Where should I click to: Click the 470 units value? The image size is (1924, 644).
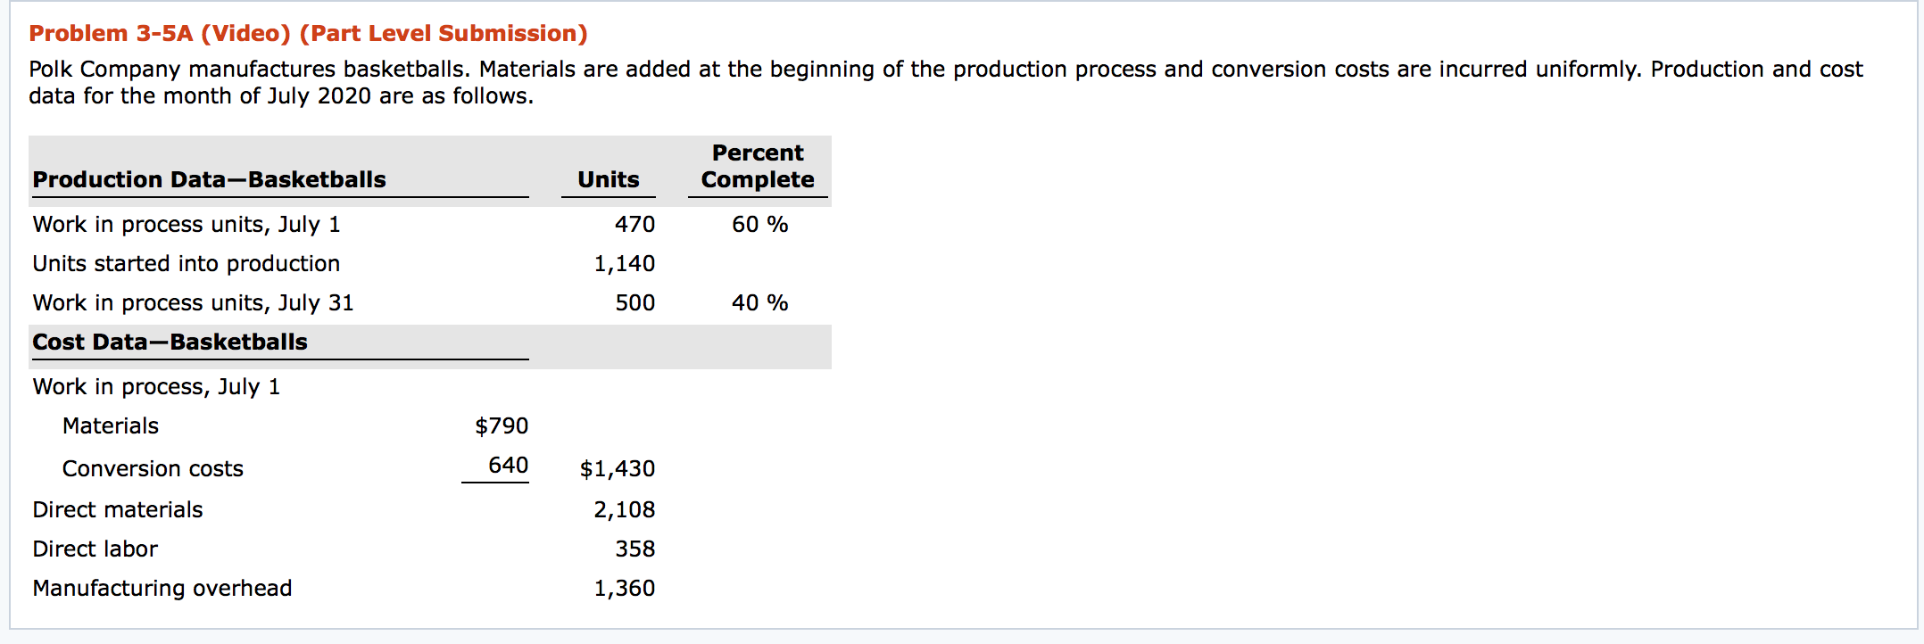pyautogui.click(x=634, y=225)
